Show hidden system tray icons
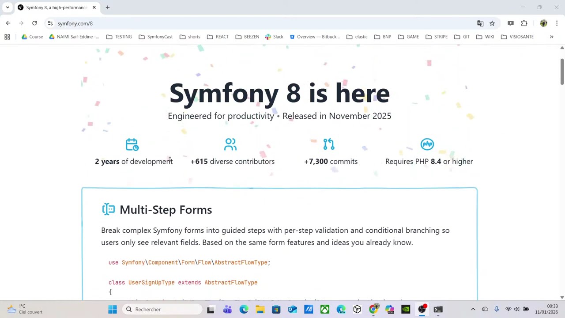565x318 pixels. [x=473, y=309]
